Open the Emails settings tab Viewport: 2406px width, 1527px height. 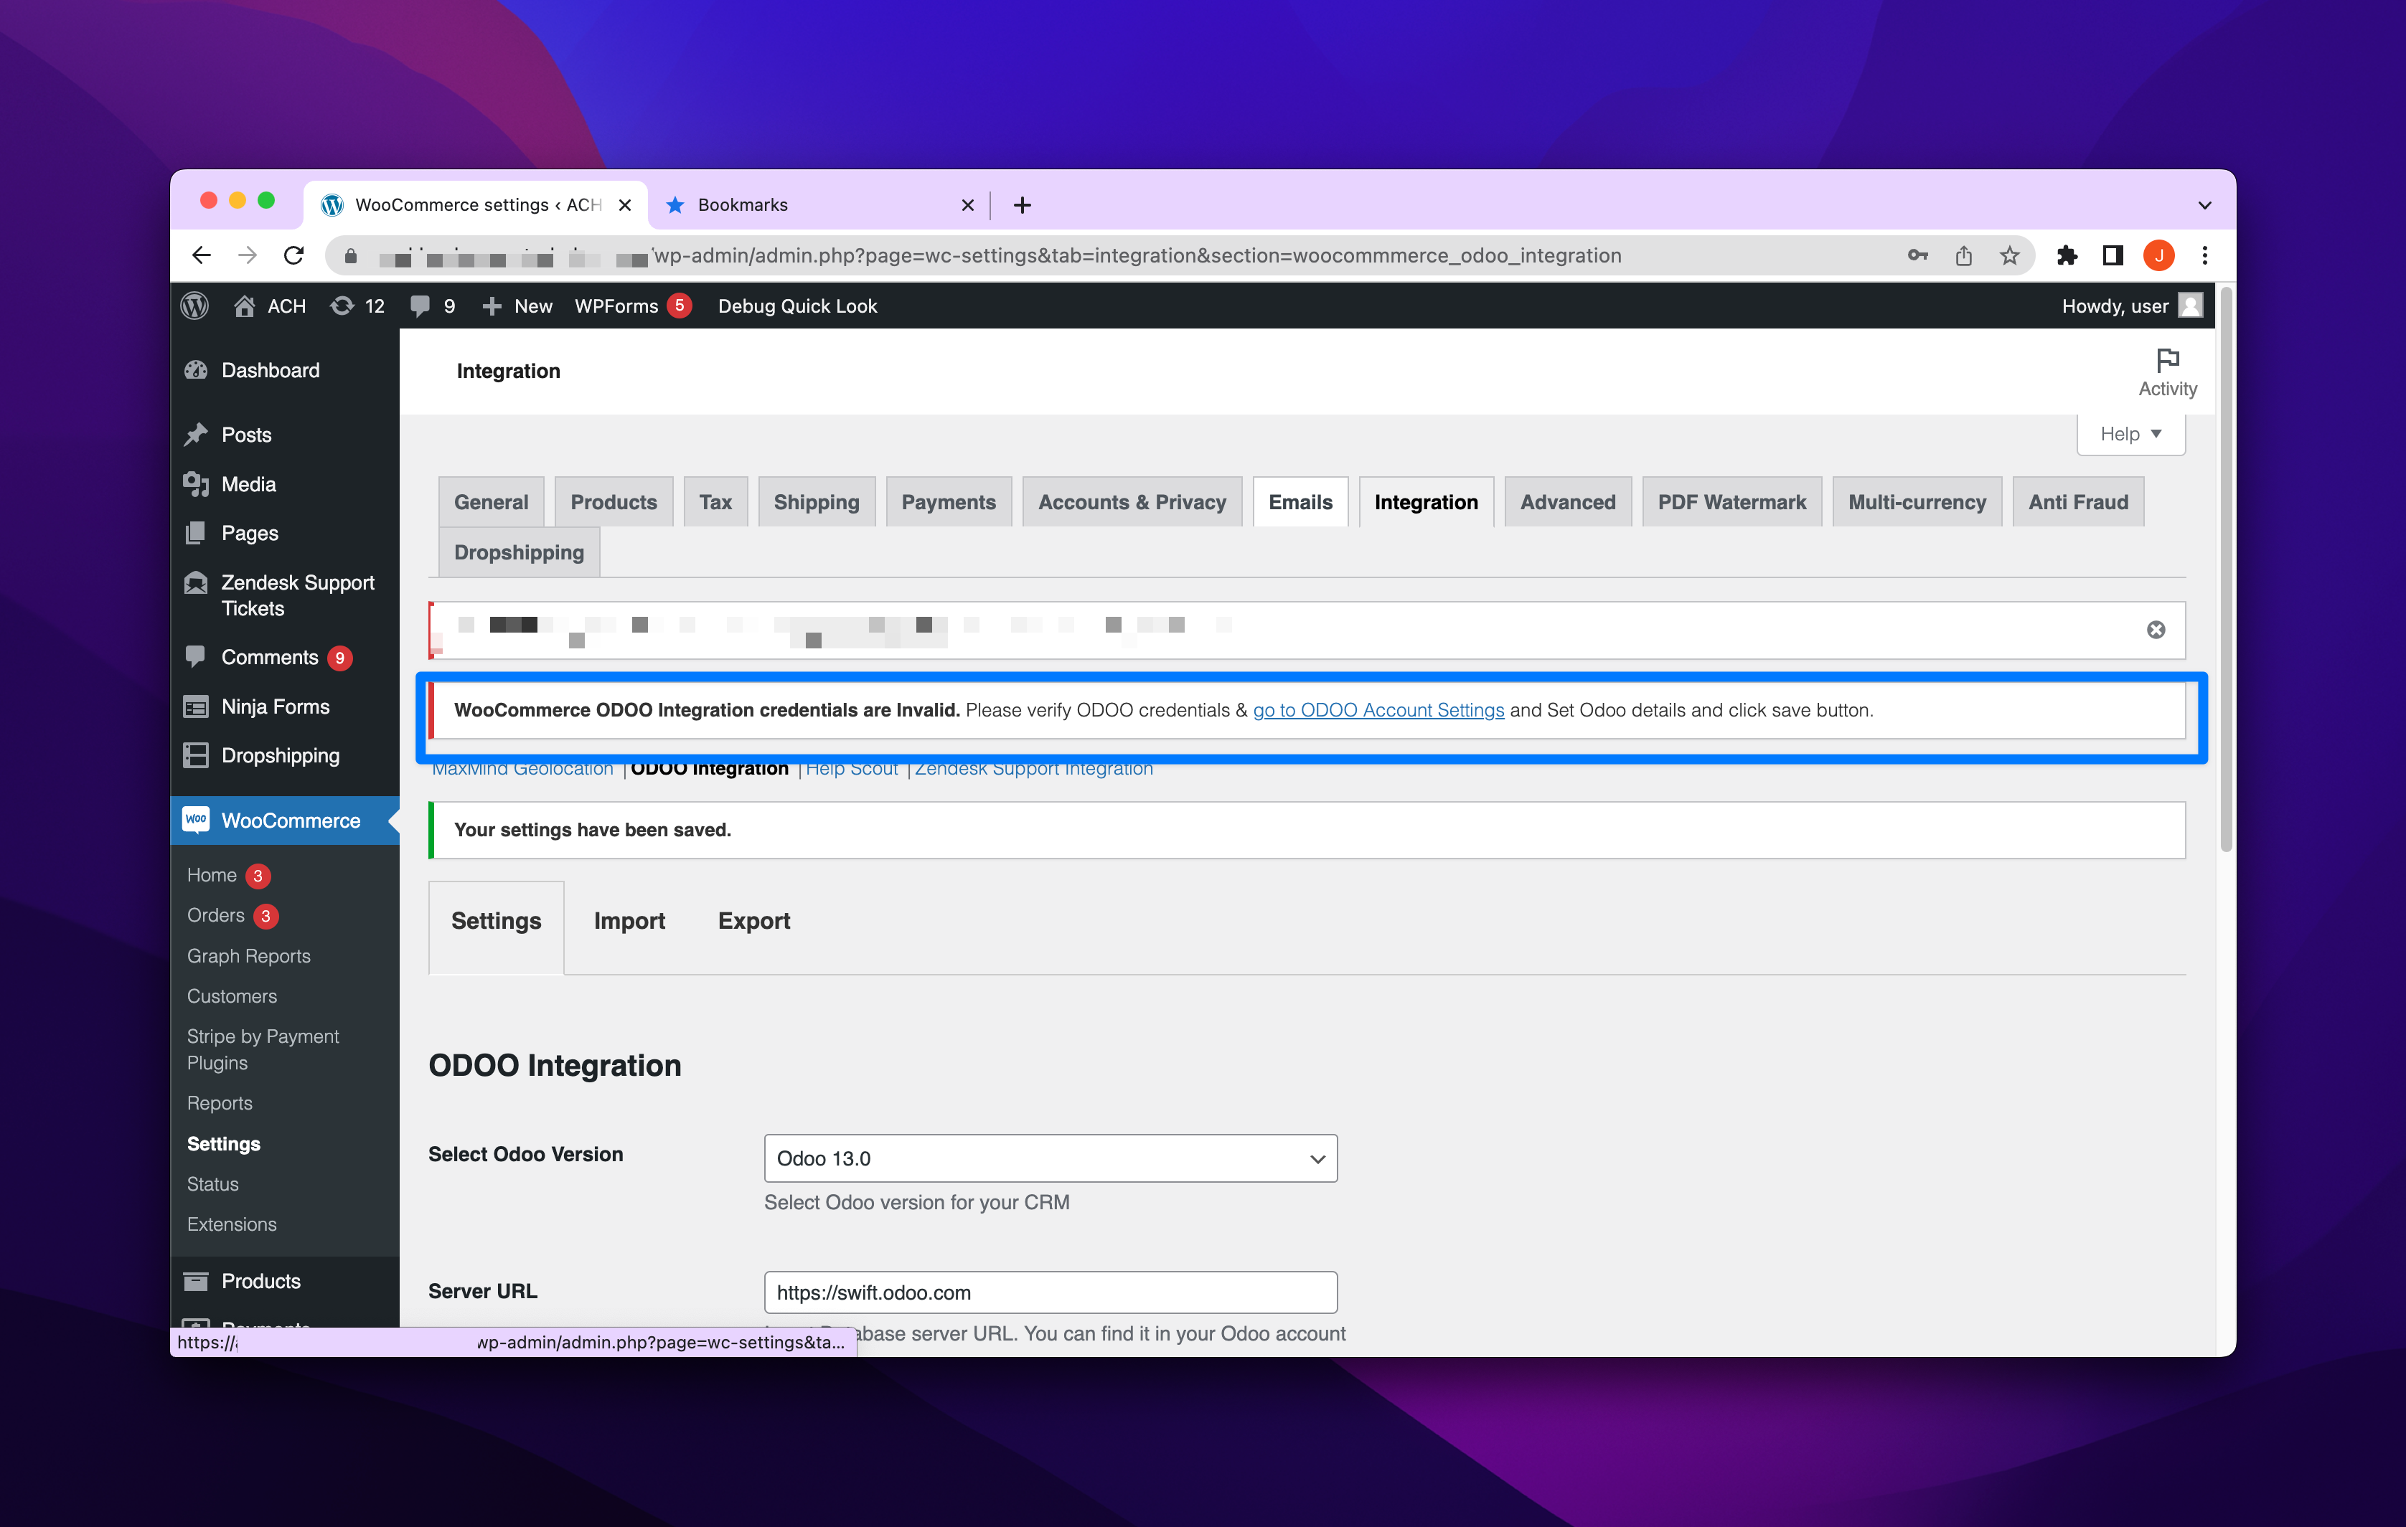1300,502
